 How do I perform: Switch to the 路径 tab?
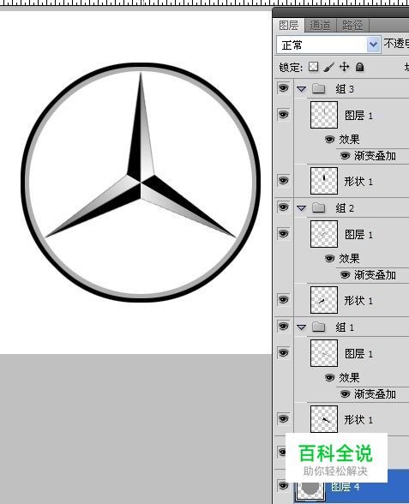tap(352, 25)
